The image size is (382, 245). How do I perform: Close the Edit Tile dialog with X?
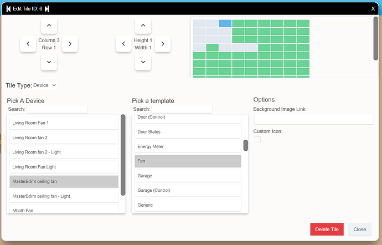(373, 8)
